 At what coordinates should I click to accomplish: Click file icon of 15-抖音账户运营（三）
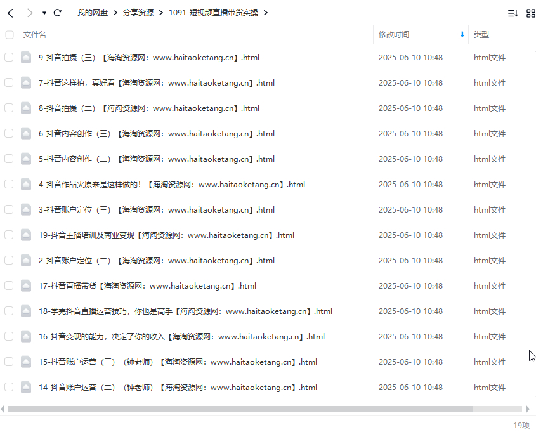click(26, 362)
